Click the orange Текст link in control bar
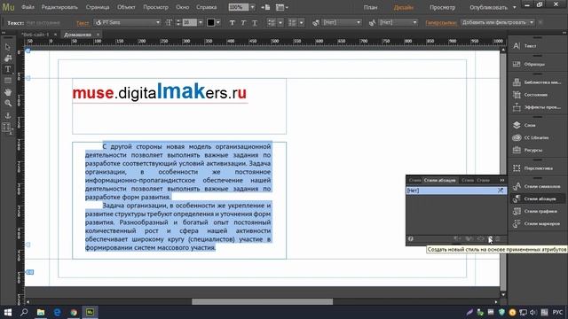 [83, 23]
